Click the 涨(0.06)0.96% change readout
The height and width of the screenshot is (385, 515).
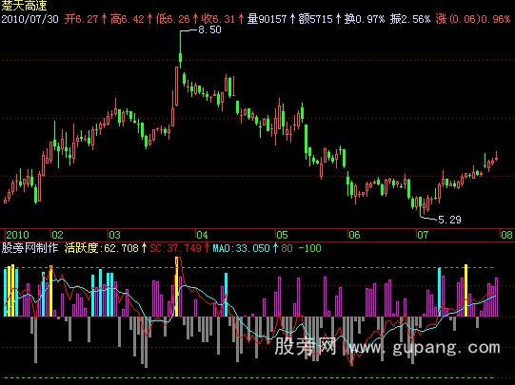tap(473, 19)
